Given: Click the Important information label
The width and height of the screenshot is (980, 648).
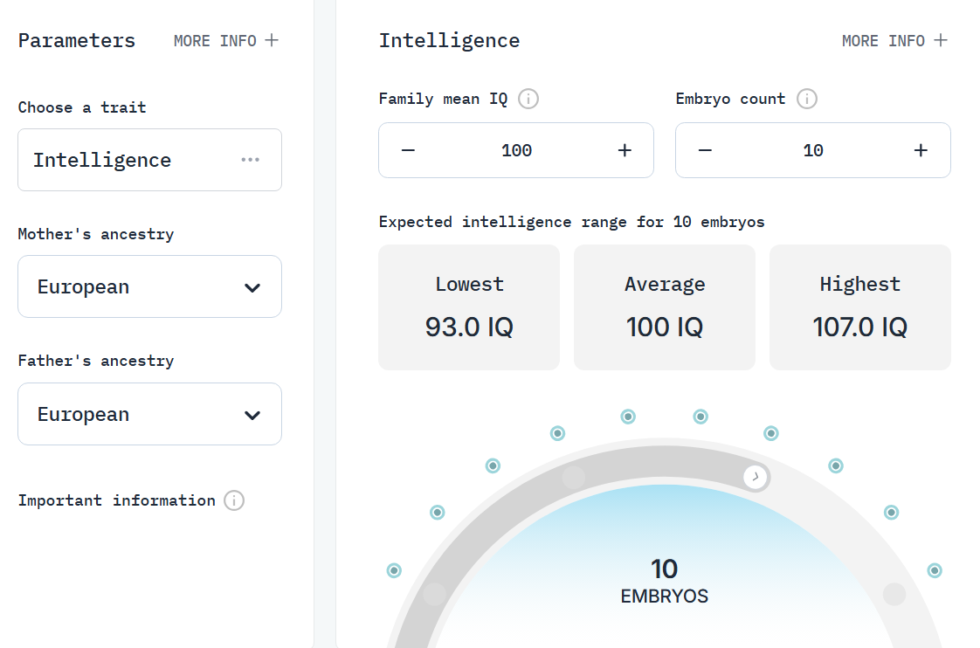Looking at the screenshot, I should (x=116, y=500).
